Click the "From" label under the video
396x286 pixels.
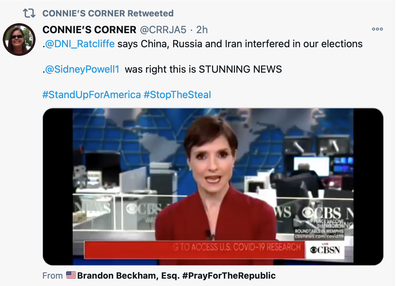[52, 276]
